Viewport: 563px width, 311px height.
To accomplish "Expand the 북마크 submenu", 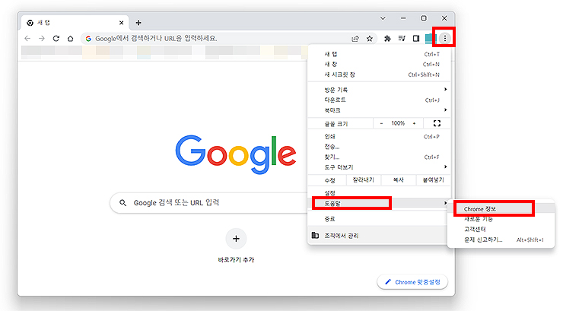I will pyautogui.click(x=379, y=110).
